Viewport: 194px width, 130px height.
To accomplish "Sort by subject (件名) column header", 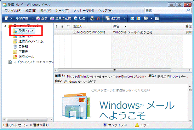I will (x=148, y=26).
